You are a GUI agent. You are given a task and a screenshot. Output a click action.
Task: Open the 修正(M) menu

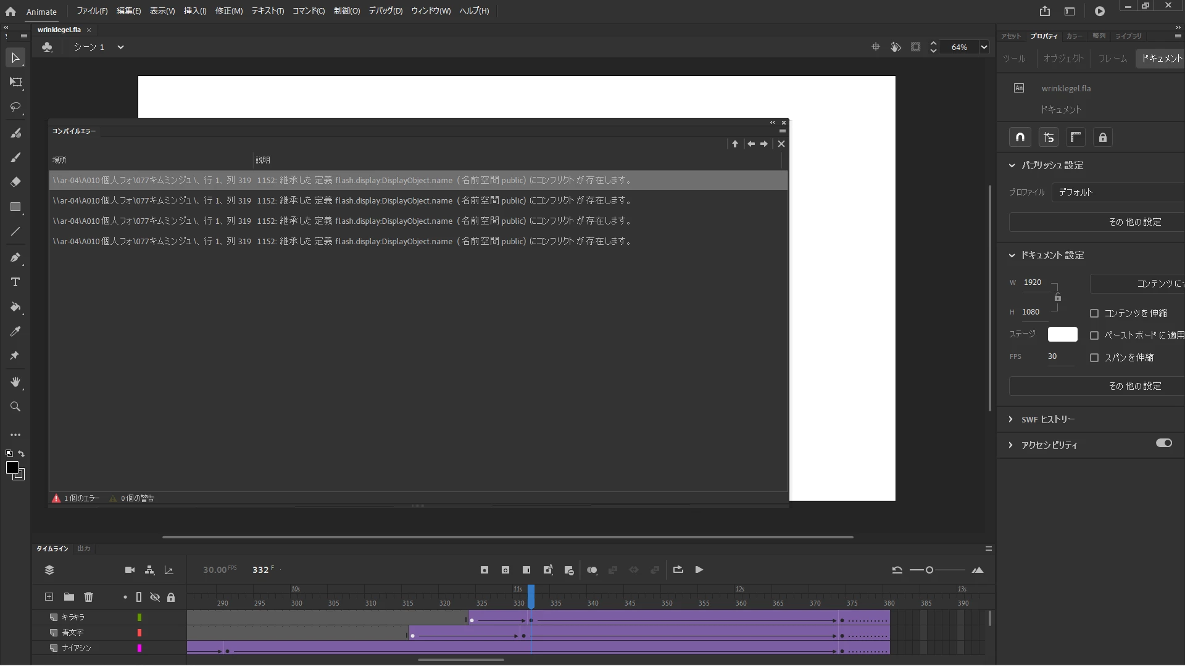(x=228, y=11)
